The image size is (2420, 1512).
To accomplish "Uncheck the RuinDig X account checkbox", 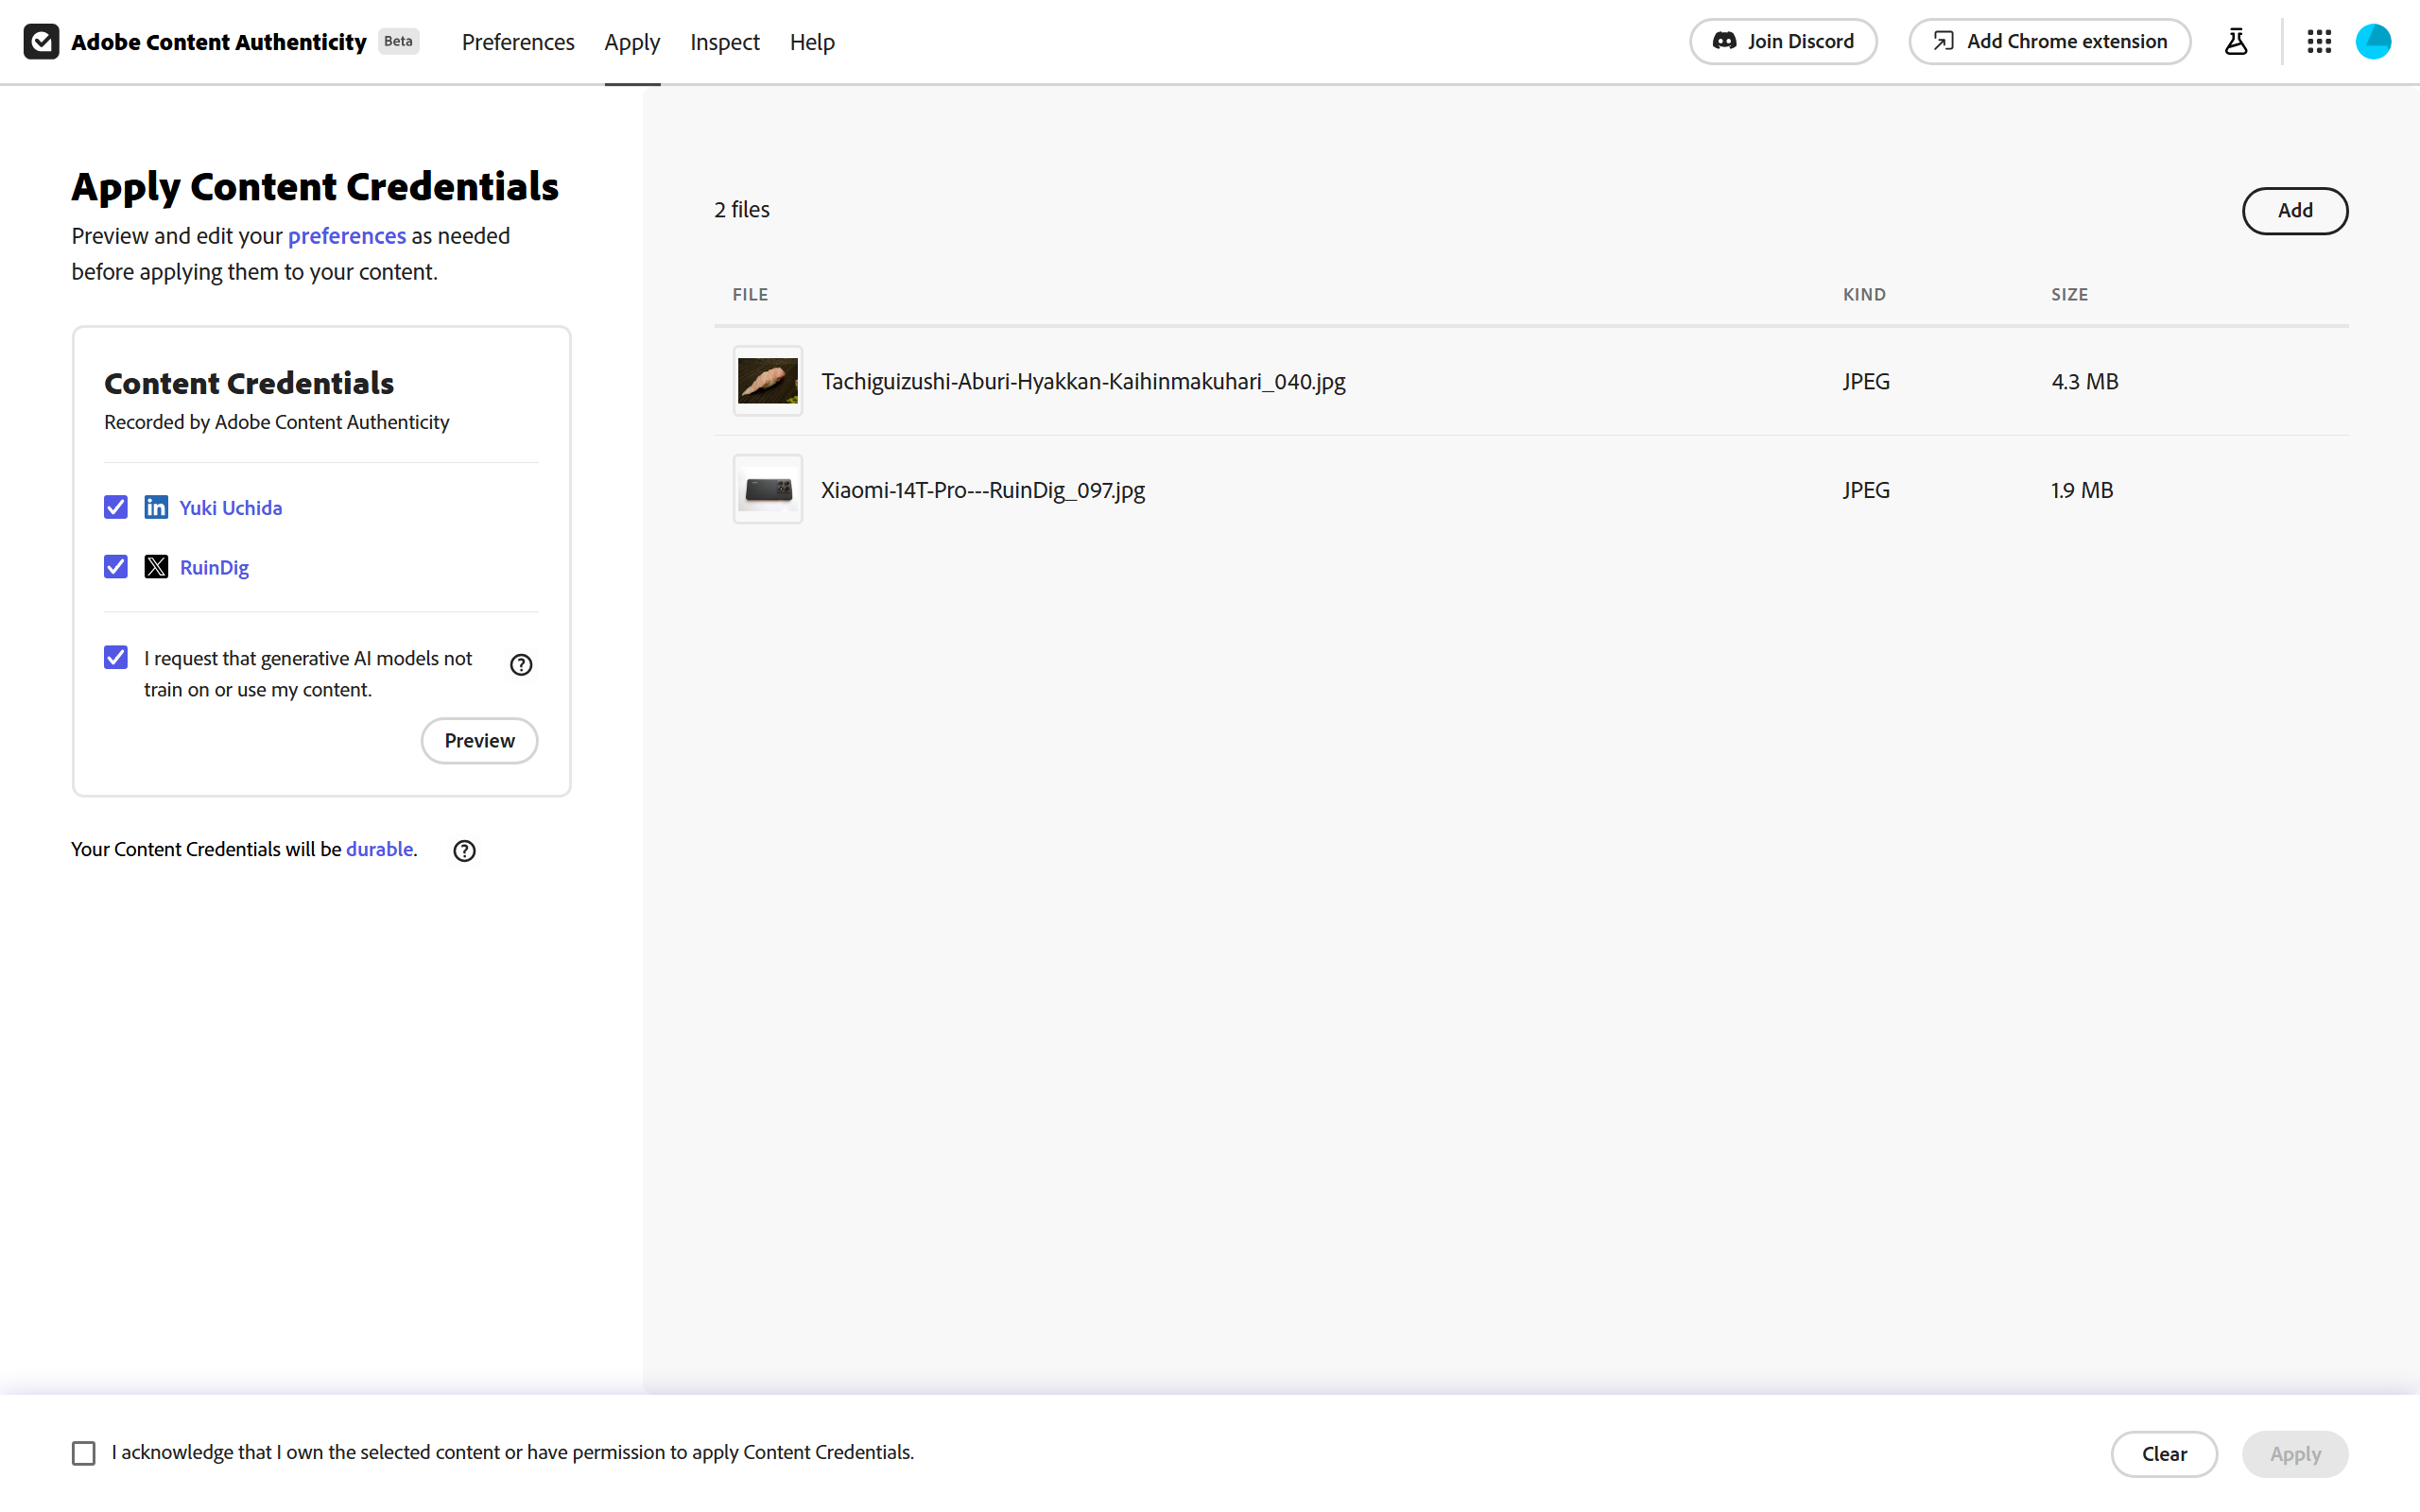I will pyautogui.click(x=116, y=567).
